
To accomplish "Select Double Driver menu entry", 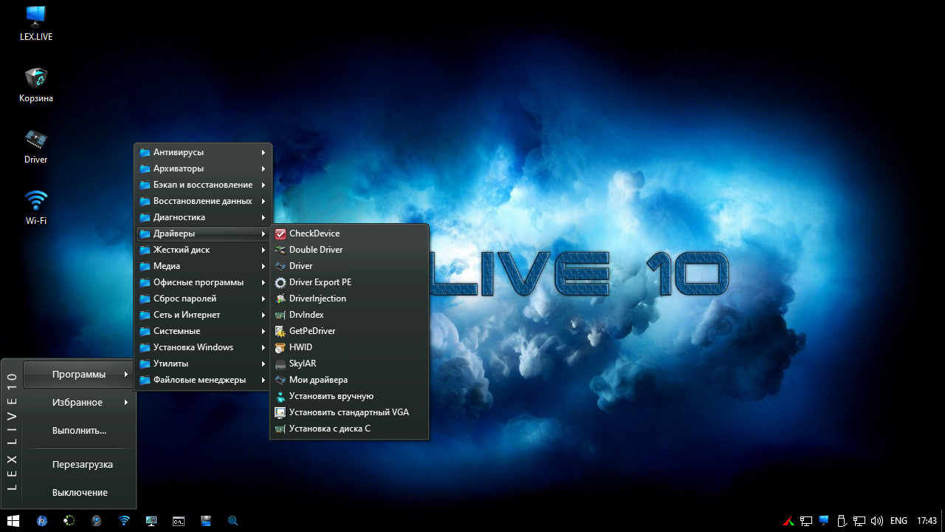I will pos(316,250).
